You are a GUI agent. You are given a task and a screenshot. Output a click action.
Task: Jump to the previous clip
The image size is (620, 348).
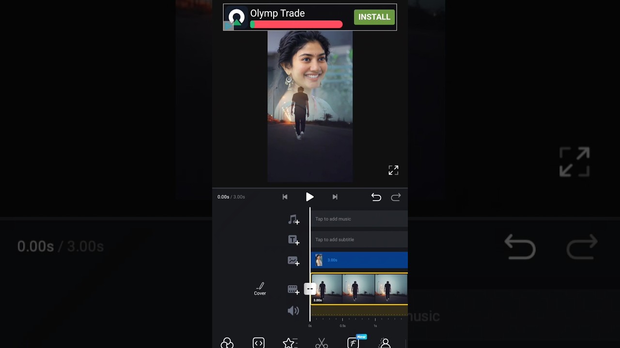[x=285, y=197]
